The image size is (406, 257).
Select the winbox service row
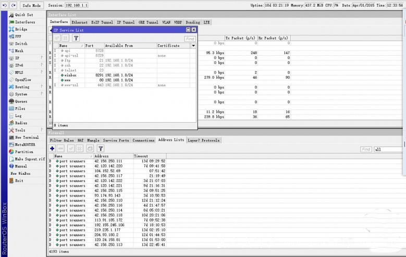tap(125, 75)
